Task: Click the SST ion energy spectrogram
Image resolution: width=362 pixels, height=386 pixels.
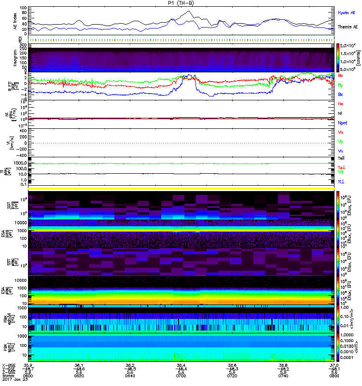Action: (181, 206)
